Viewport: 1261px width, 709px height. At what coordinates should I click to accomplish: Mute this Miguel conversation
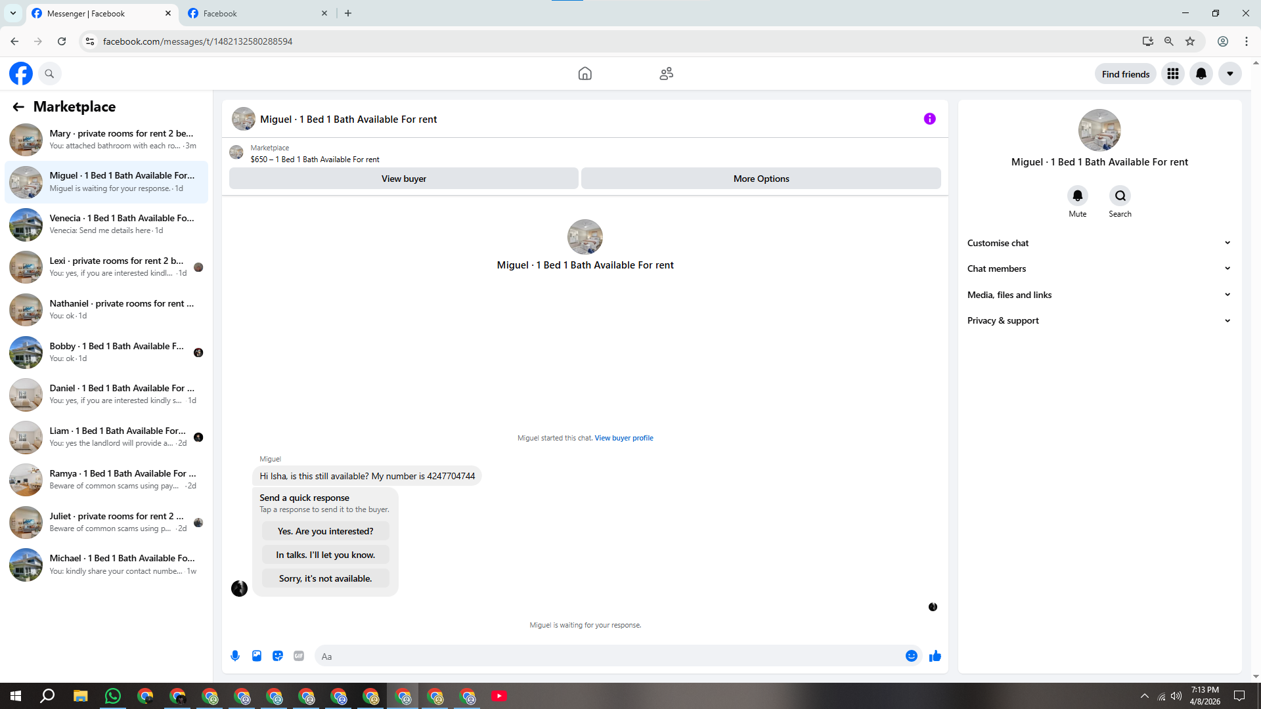pyautogui.click(x=1077, y=196)
